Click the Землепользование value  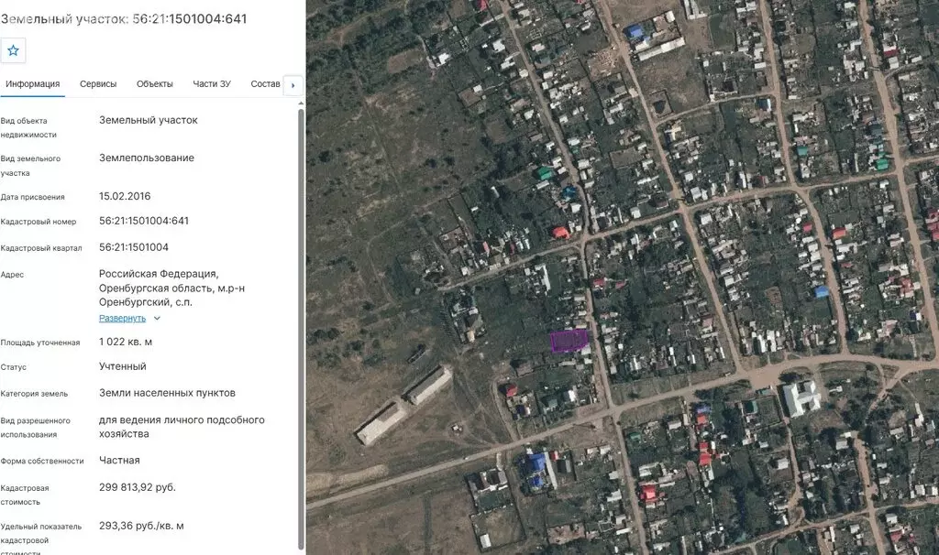click(x=147, y=158)
